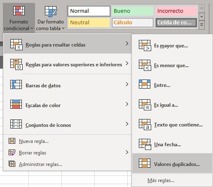Expand the Borrar reglas submenu arrow
Viewport: 213px width, 187px height.
point(127,152)
